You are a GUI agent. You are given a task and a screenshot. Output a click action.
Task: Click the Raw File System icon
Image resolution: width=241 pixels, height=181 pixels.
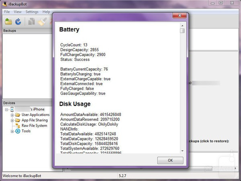pyautogui.click(x=18, y=125)
